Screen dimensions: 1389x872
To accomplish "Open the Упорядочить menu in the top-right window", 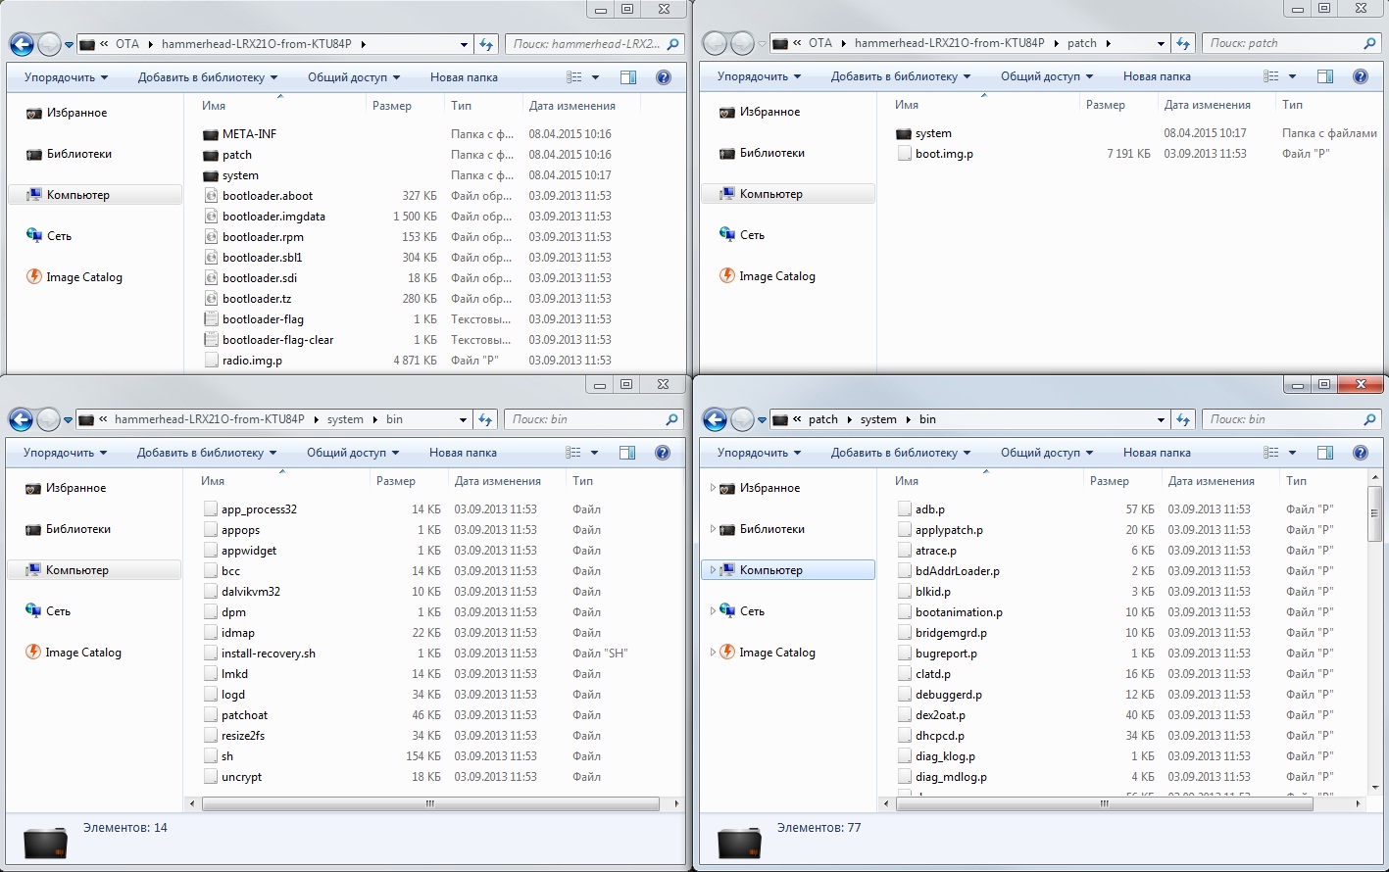I will (758, 76).
